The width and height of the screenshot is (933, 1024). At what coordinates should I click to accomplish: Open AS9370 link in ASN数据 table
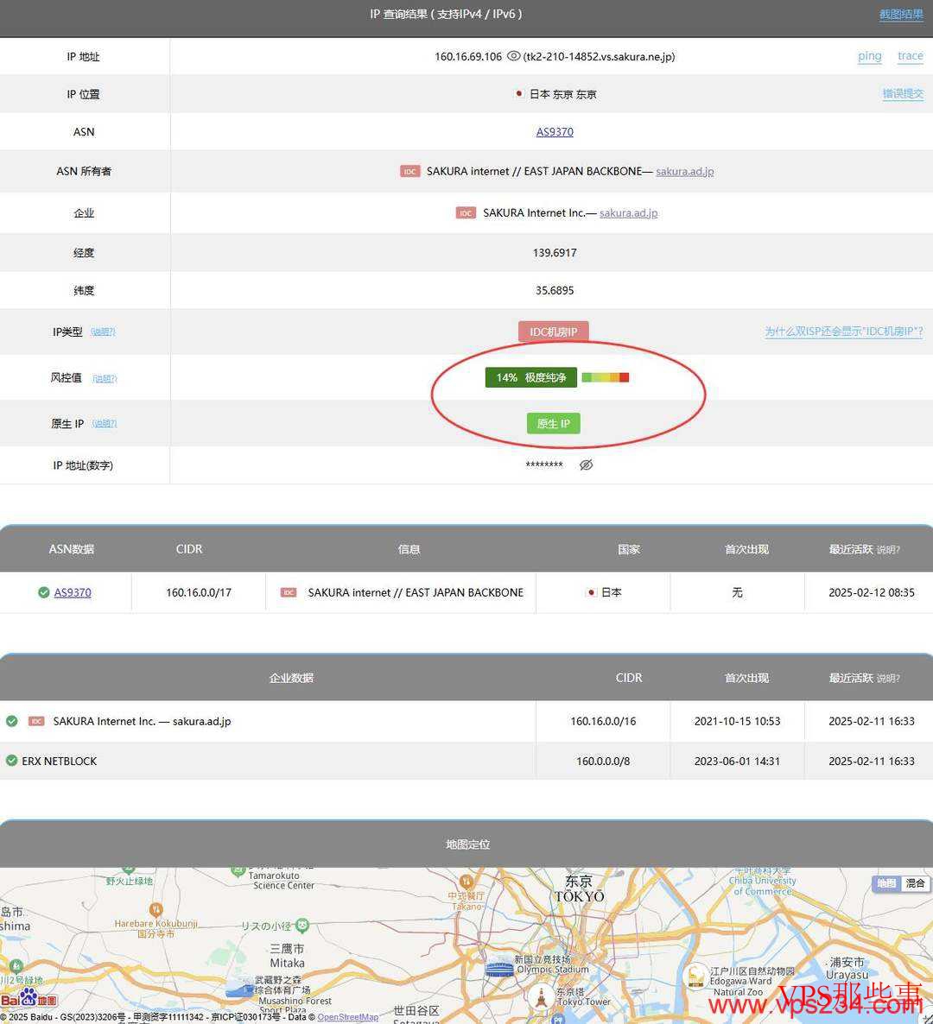click(x=73, y=592)
